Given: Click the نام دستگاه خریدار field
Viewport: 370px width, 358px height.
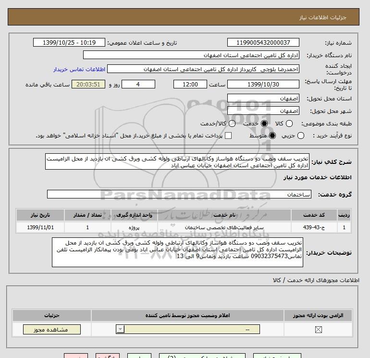Looking at the screenshot, I should (x=191, y=55).
